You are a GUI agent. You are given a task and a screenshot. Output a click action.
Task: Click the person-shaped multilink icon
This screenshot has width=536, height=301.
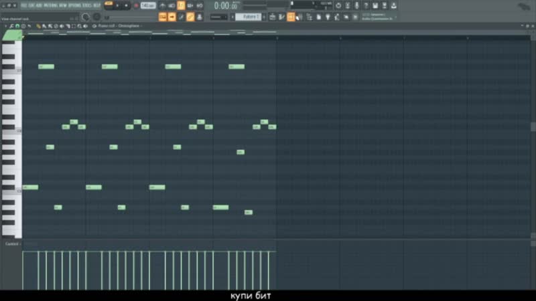(200, 17)
